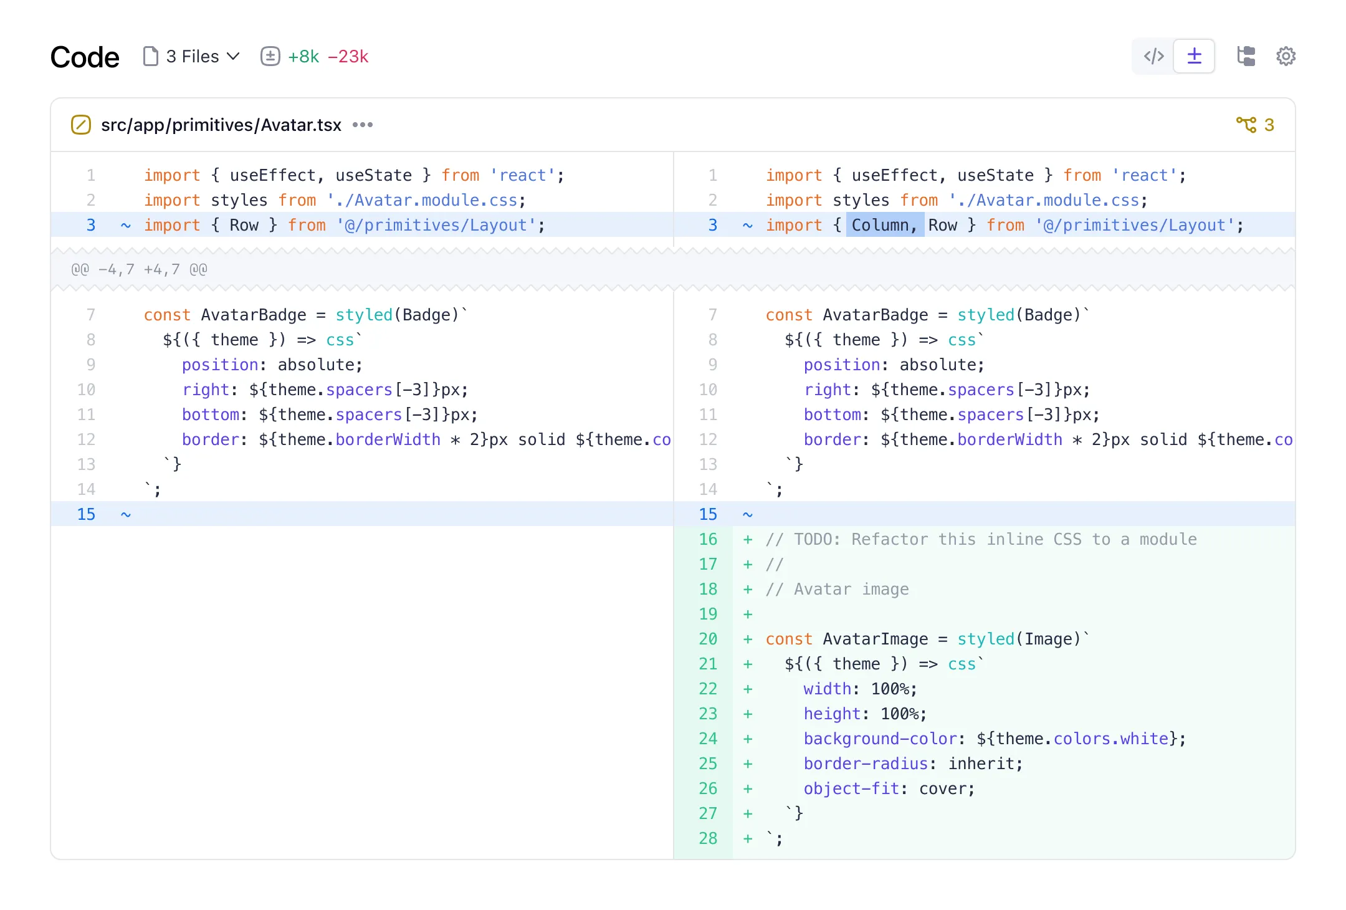Click the file document icon beside 3 Files

(x=150, y=56)
